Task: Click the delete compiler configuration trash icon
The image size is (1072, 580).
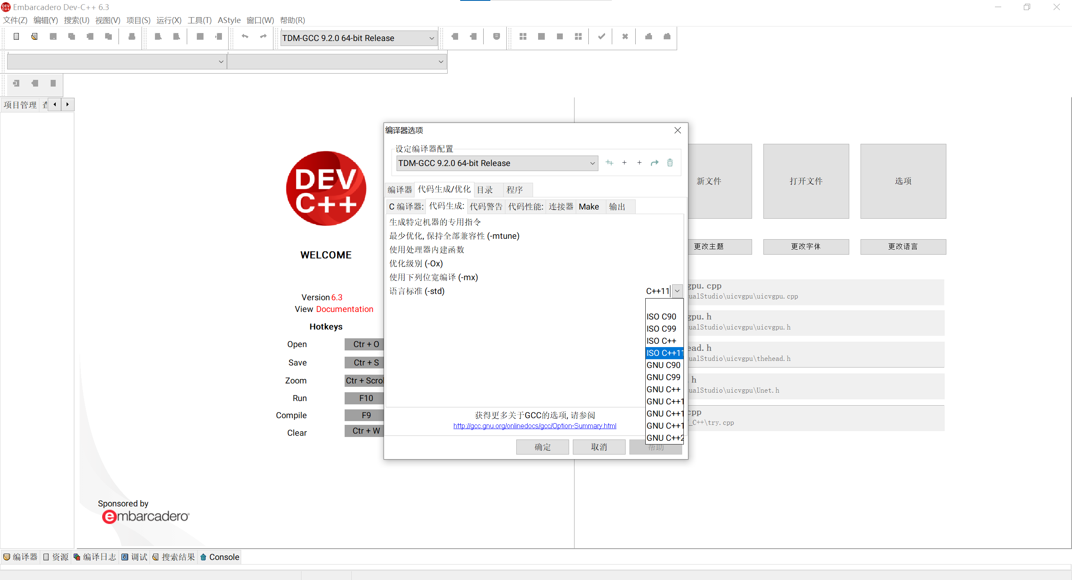Action: (670, 163)
